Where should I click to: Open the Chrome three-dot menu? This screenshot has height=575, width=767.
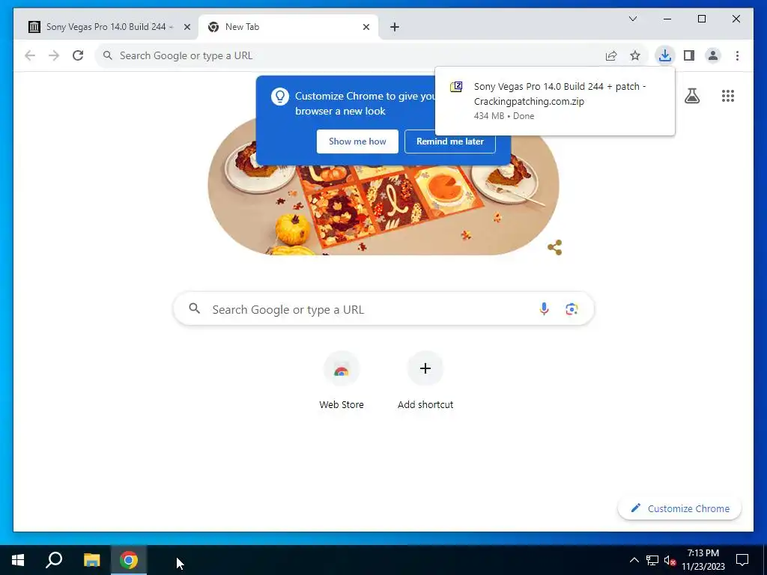pos(737,55)
